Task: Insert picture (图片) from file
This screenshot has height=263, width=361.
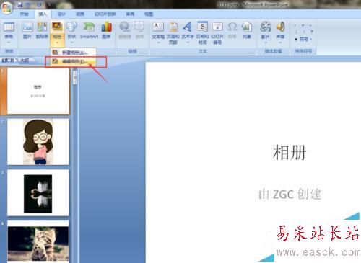Action: click(27, 30)
